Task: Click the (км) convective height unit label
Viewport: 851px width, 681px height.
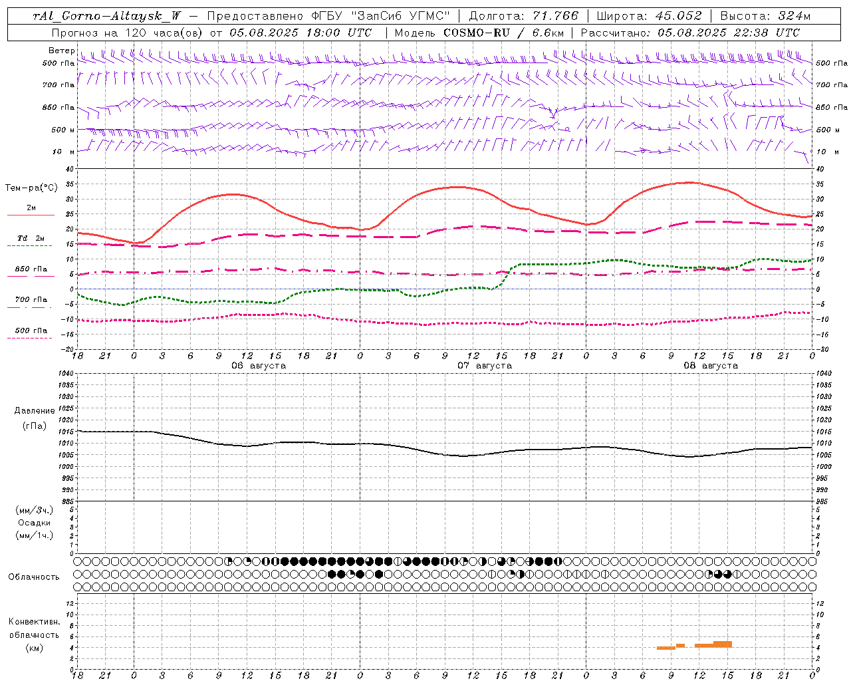Action: (x=34, y=648)
